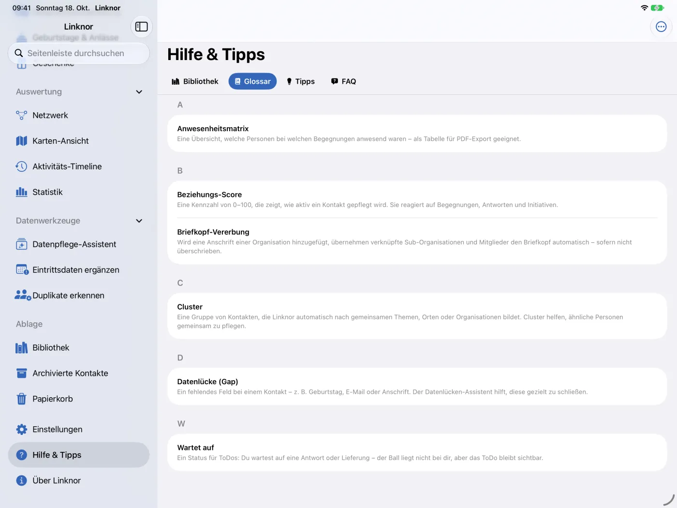Open Aktivitäts-Timeline in the sidebar
The image size is (677, 508).
coord(79,166)
